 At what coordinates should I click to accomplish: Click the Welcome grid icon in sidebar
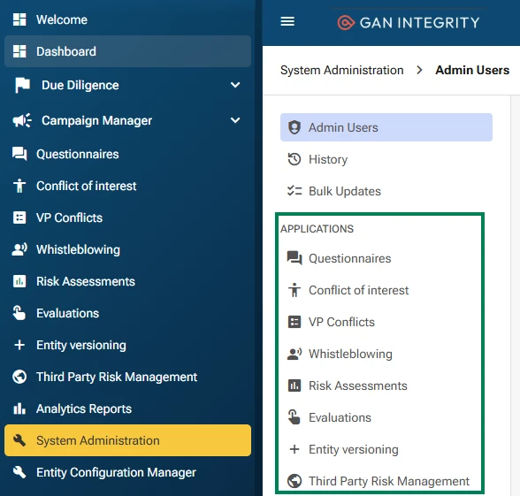click(19, 19)
